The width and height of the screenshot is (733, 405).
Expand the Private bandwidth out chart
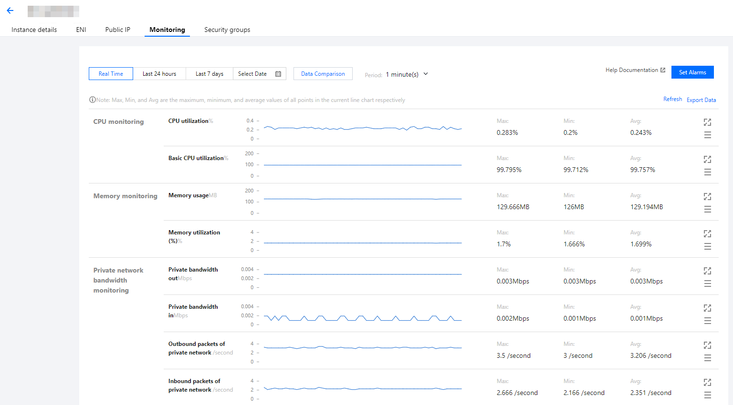pyautogui.click(x=707, y=271)
